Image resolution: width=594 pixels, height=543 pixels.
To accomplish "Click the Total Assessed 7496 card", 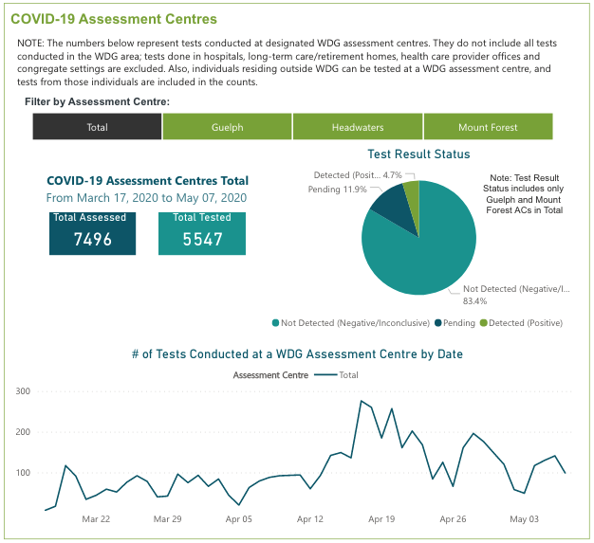I will coord(93,232).
